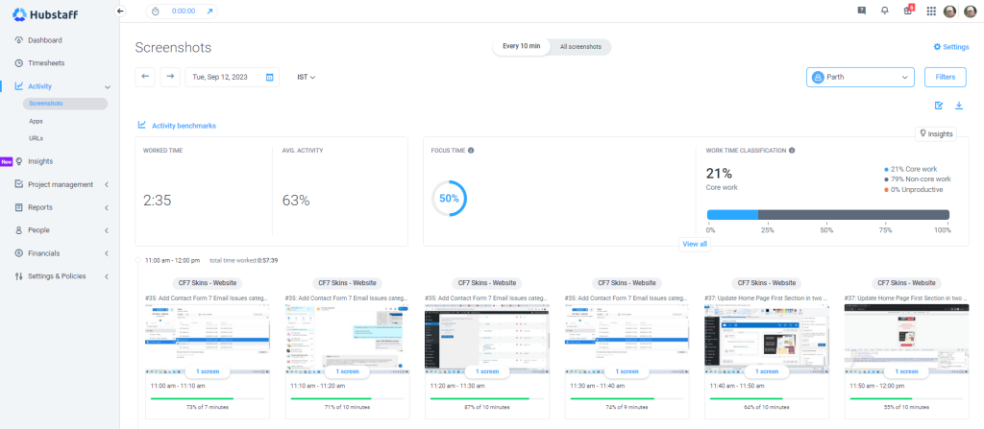Viewport: 984px width, 429px height.
Task: Click the View all link
Action: tap(695, 244)
